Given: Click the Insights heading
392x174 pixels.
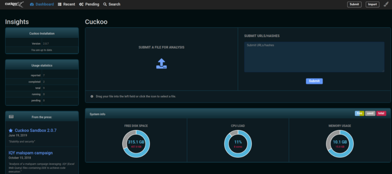Looking at the screenshot, I should (17, 22).
